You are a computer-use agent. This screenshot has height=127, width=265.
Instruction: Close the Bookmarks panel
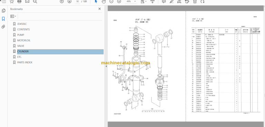(x=99, y=9)
